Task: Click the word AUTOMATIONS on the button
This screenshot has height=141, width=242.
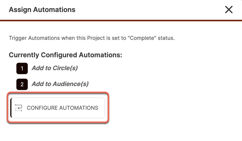Action: coord(79,108)
